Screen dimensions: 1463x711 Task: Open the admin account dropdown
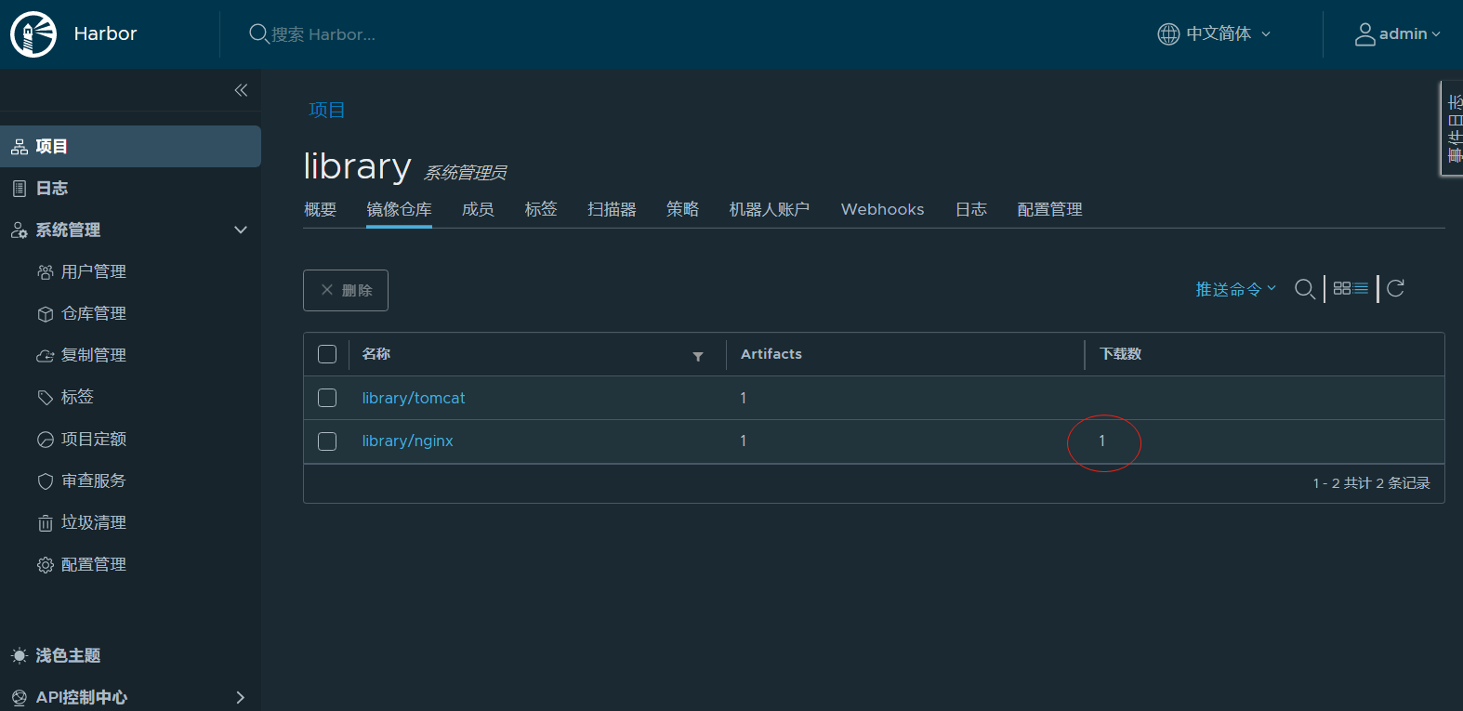[1397, 34]
